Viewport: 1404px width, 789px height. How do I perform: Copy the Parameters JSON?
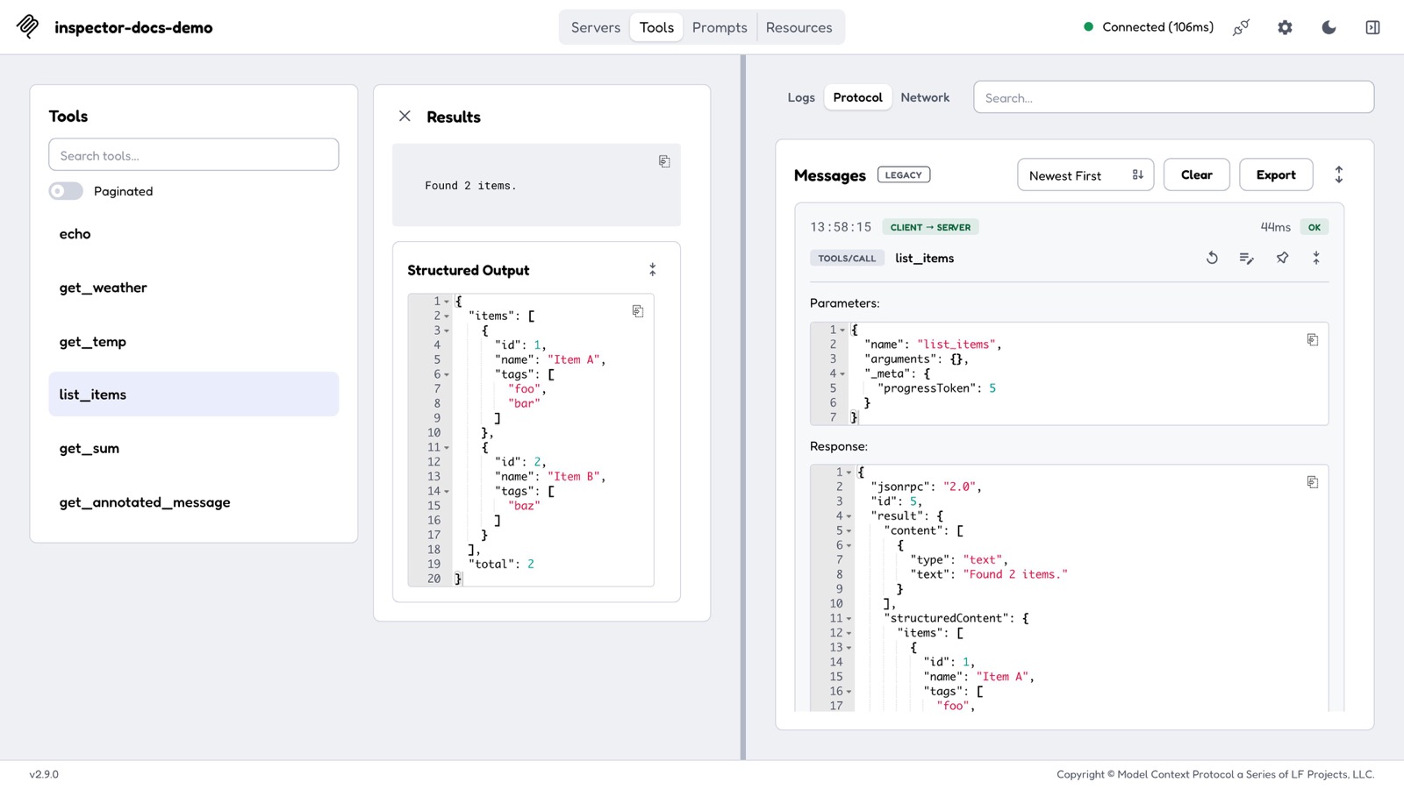[x=1313, y=339]
